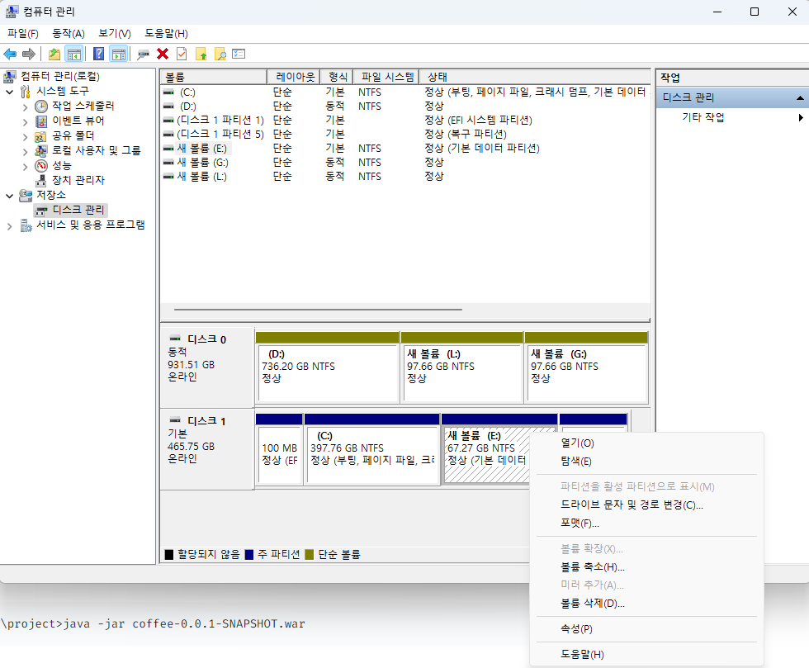The image size is (809, 668).
Task: Click the Event Viewer icon in the tree
Action: click(x=41, y=121)
